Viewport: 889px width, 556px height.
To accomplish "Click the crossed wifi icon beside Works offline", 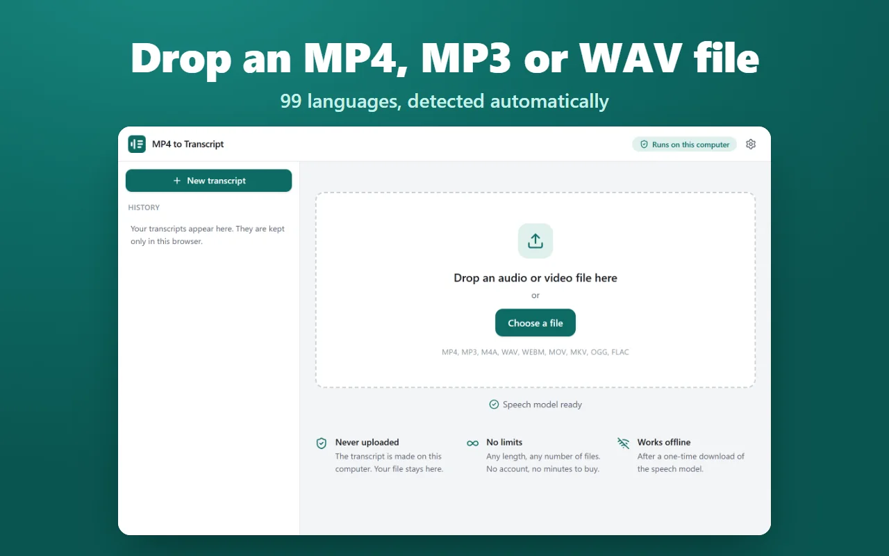I will [624, 443].
